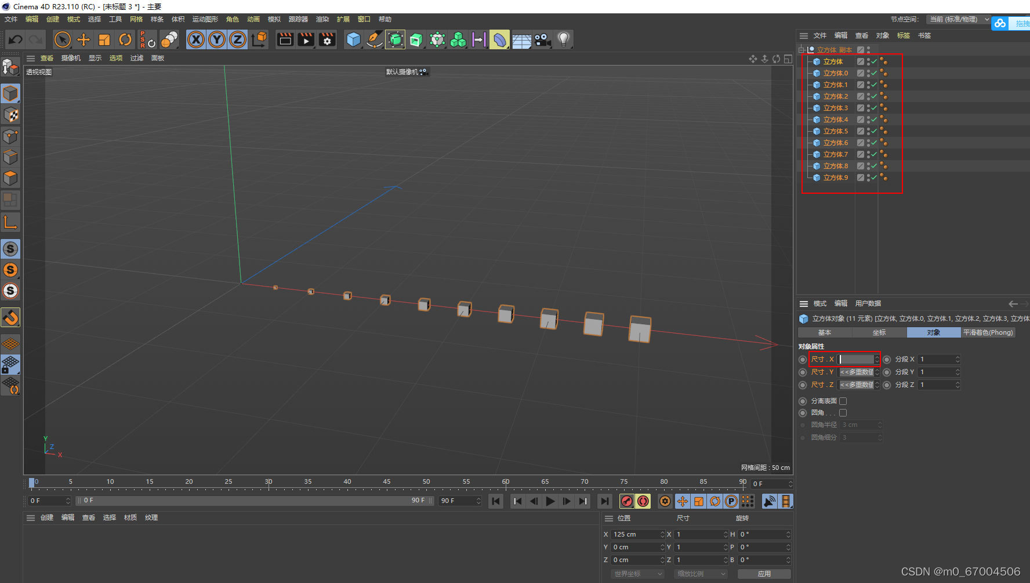This screenshot has width=1030, height=583.
Task: Toggle the Z axis lock
Action: tap(238, 39)
